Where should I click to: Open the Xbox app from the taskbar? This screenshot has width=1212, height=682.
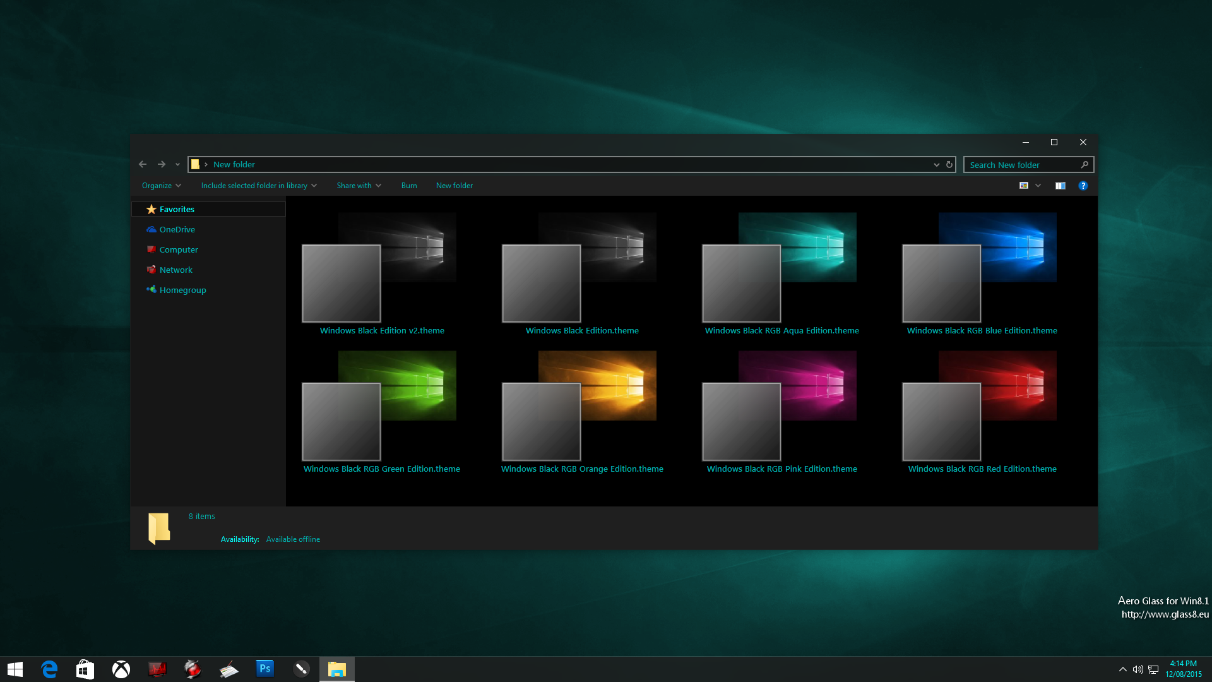pyautogui.click(x=121, y=669)
